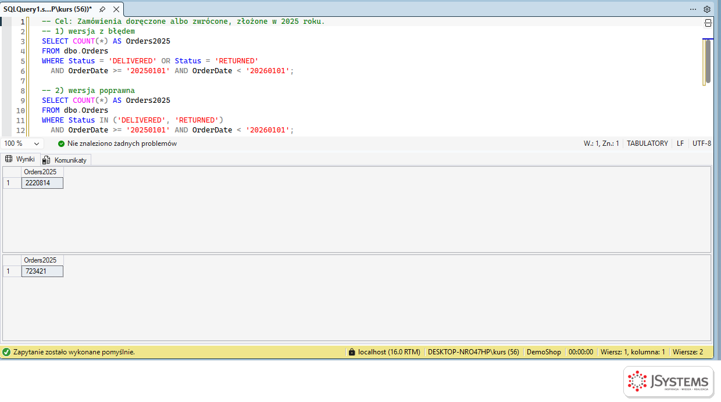Click the 00:00:00 elapsed time entry
This screenshot has height=402, width=721.
[580, 352]
